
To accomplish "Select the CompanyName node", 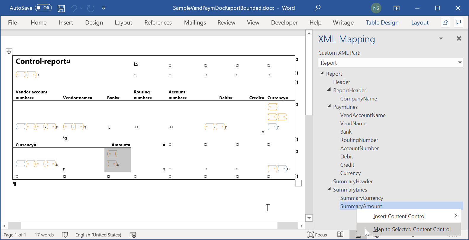I will [x=359, y=99].
